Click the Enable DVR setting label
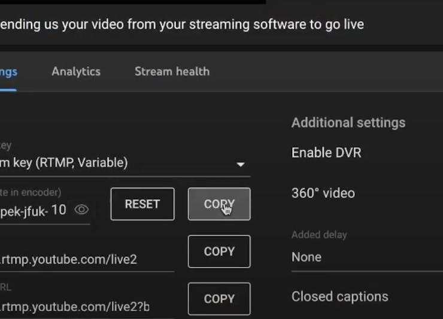 pos(326,153)
